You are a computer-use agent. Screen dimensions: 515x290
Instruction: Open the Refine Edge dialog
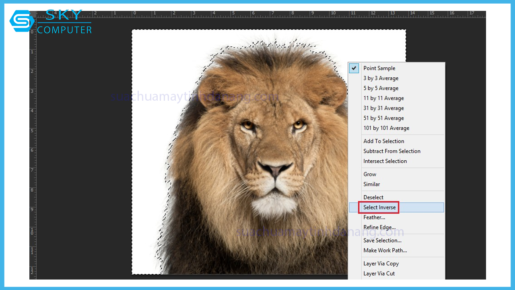[379, 227]
